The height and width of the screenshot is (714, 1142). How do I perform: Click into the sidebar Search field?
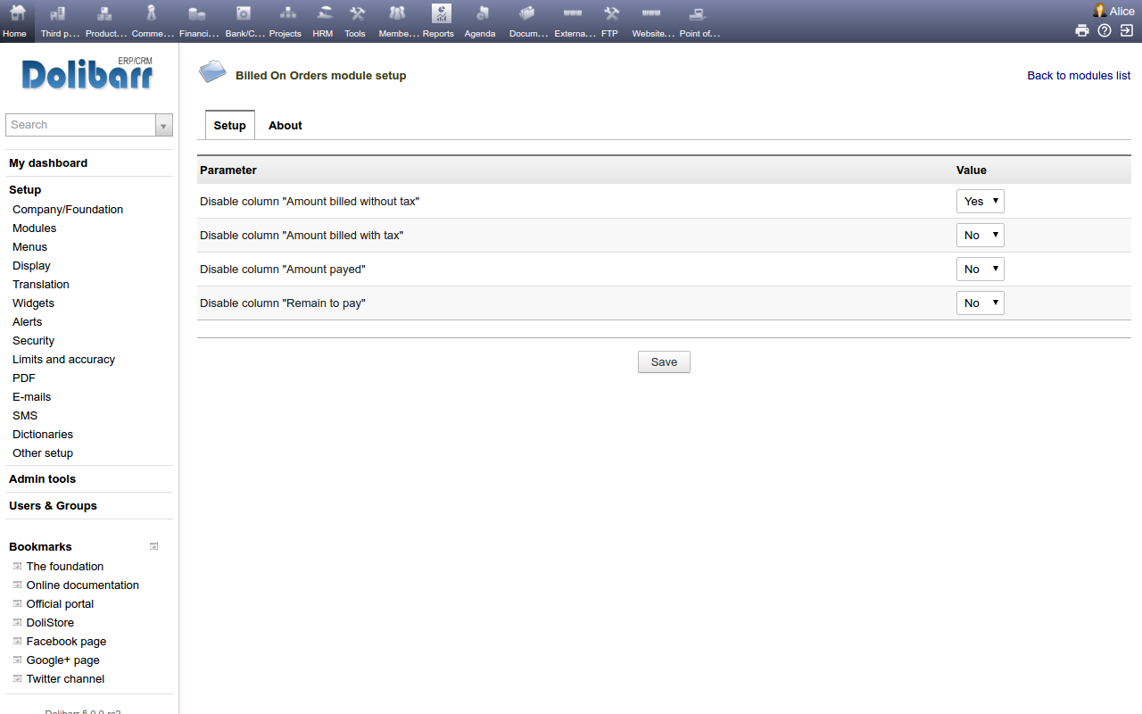pos(80,125)
